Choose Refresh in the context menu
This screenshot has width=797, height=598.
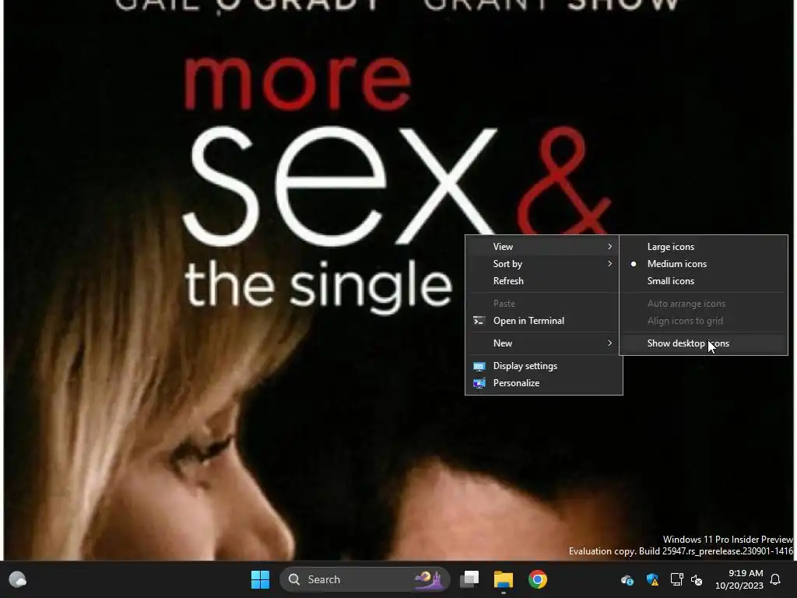[x=544, y=281]
